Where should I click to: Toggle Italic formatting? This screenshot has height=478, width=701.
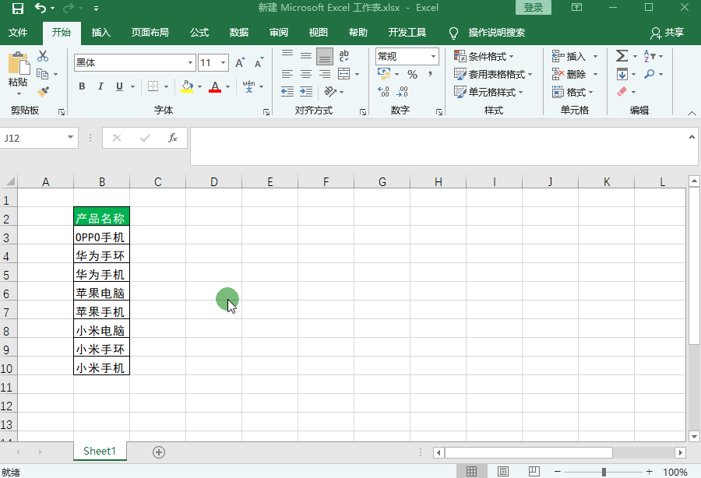click(x=100, y=86)
